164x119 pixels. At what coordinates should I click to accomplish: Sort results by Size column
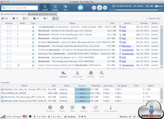pos(113,23)
